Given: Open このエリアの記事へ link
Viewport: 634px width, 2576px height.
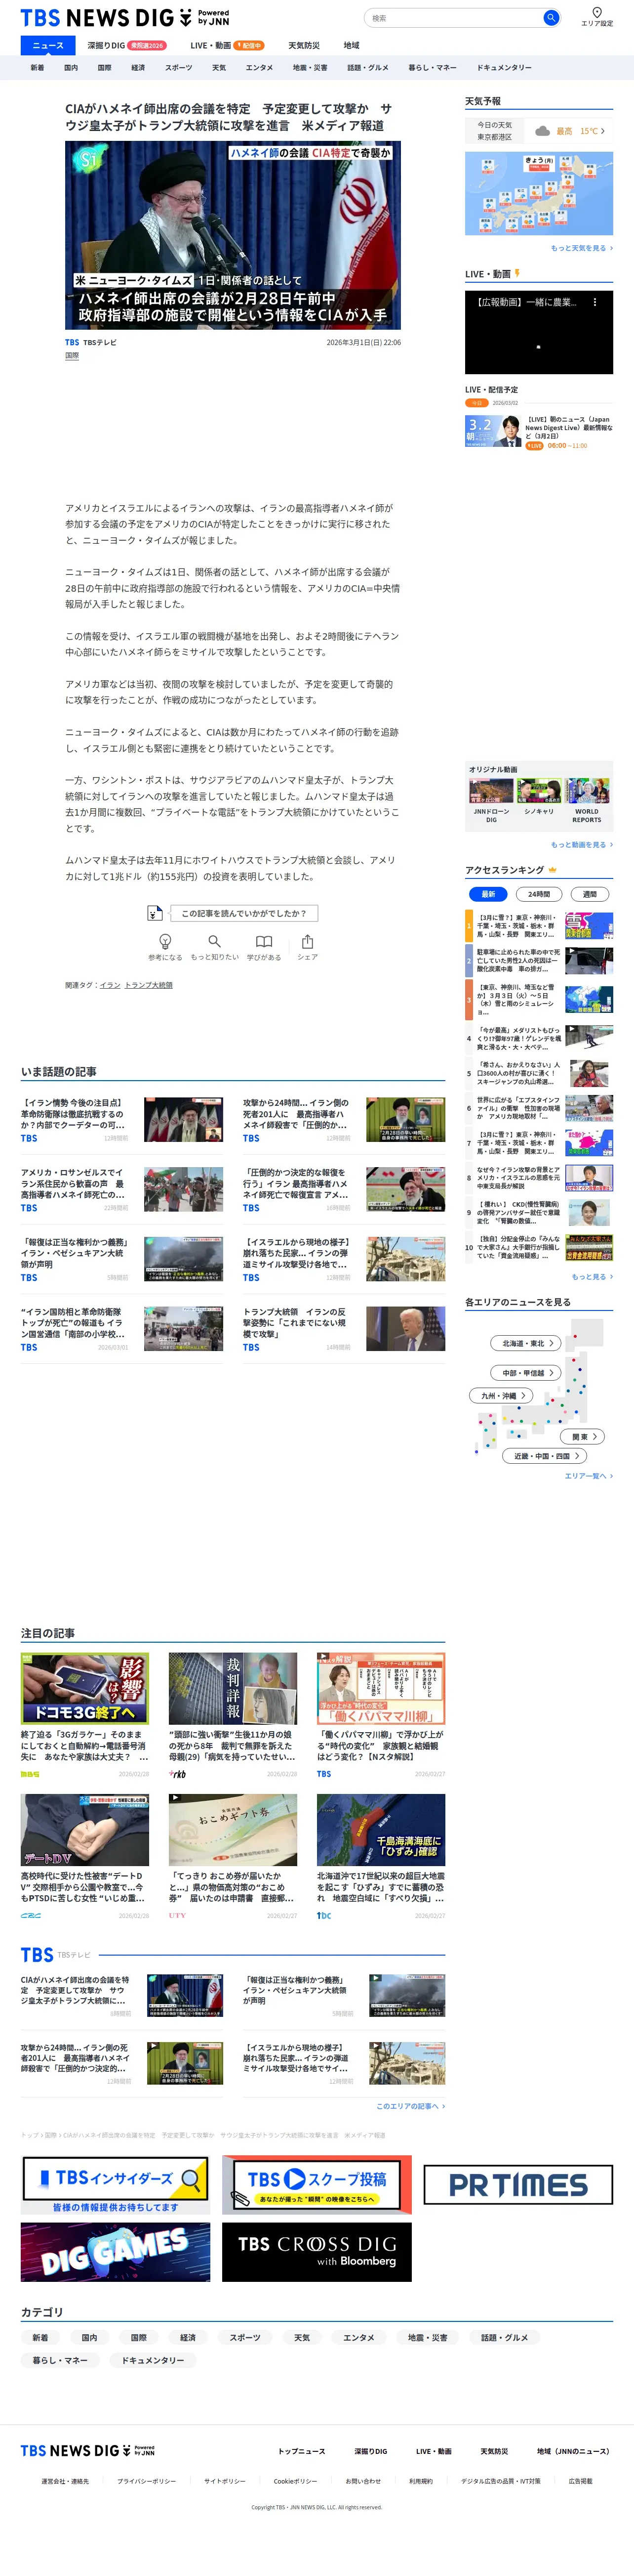Looking at the screenshot, I should pyautogui.click(x=410, y=2105).
